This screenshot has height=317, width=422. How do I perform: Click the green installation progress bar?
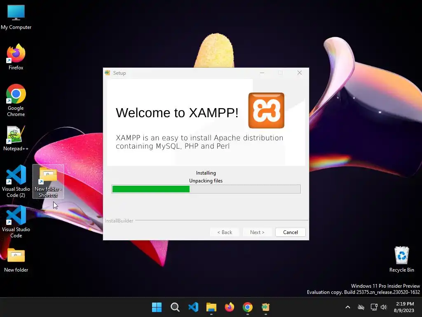point(206,189)
